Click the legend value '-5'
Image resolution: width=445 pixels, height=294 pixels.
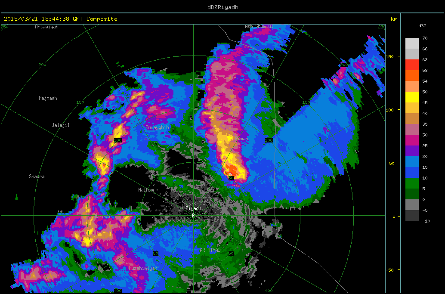425,210
